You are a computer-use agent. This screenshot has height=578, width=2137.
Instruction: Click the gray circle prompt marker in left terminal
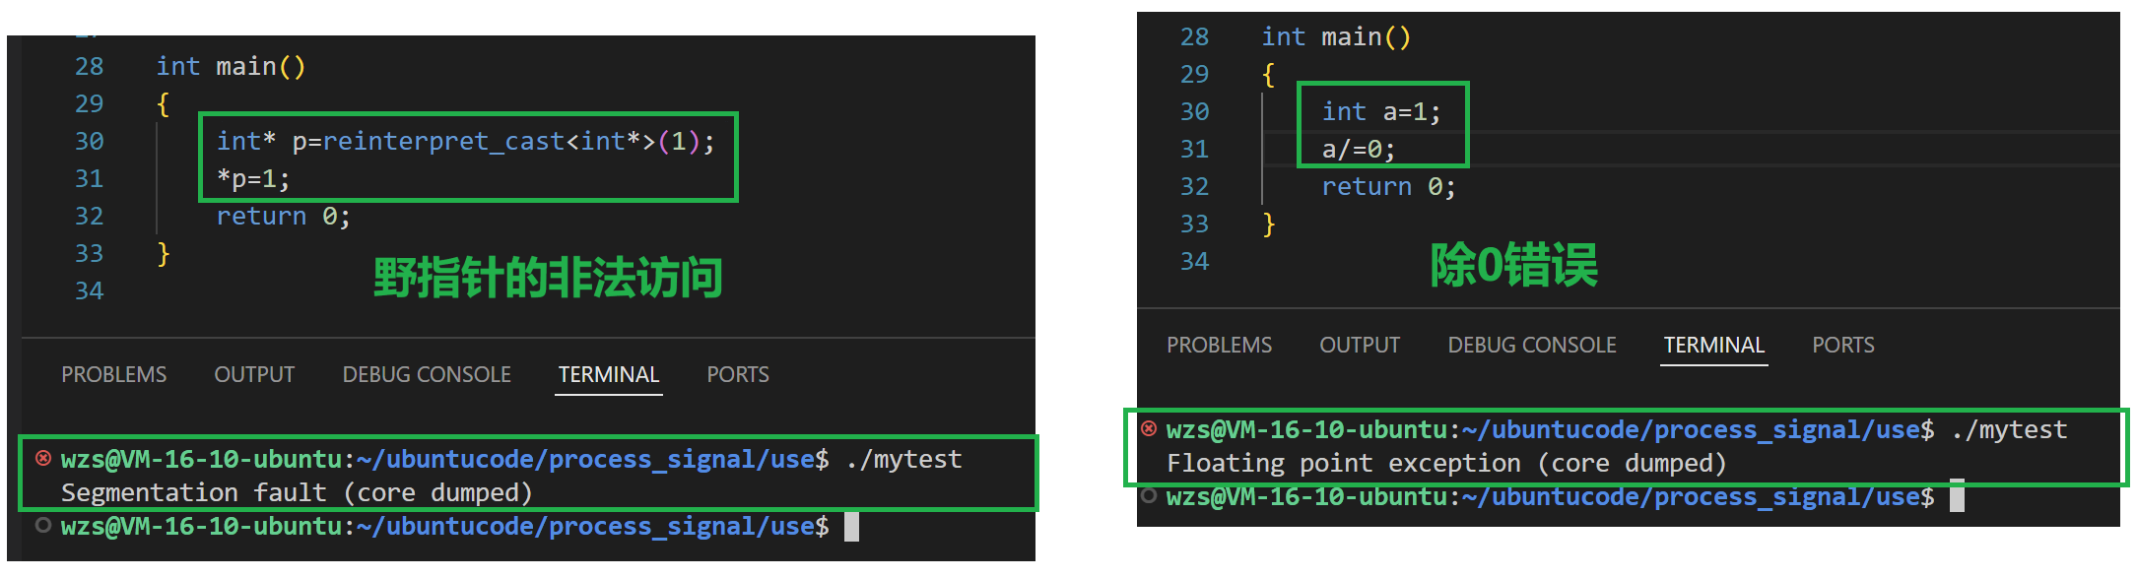(43, 525)
